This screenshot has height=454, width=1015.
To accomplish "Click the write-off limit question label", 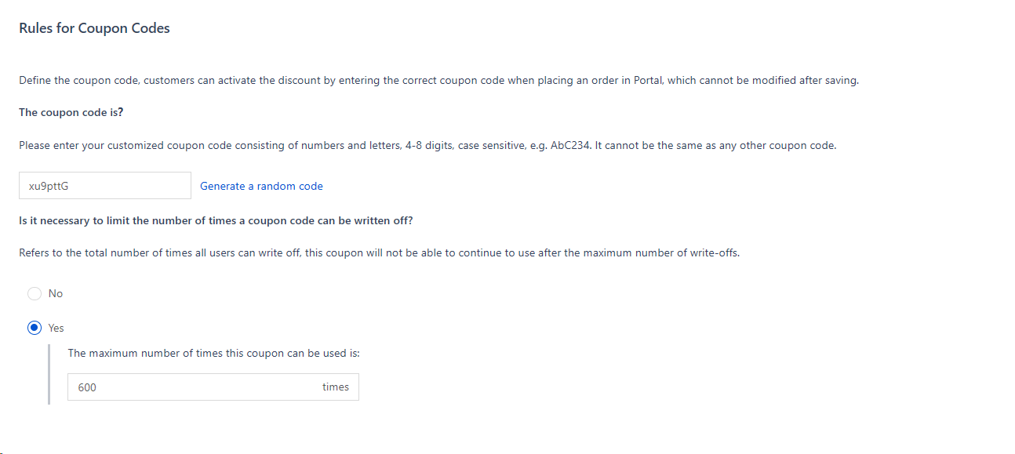I will pos(216,220).
